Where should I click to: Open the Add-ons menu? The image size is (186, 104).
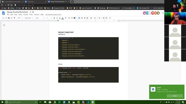[37, 14]
